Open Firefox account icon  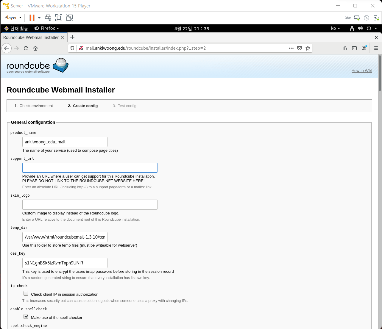(364, 48)
